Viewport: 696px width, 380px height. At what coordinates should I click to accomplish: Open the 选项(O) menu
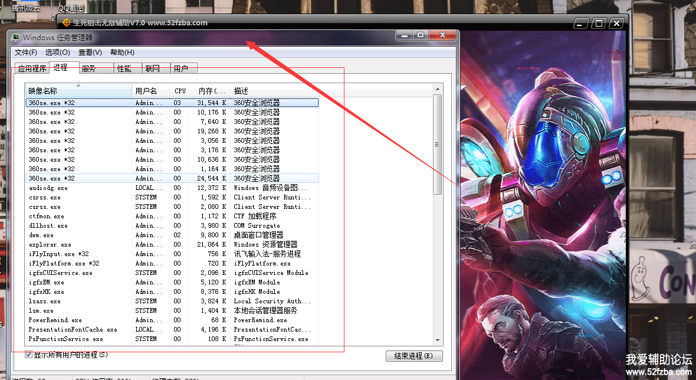pos(58,53)
